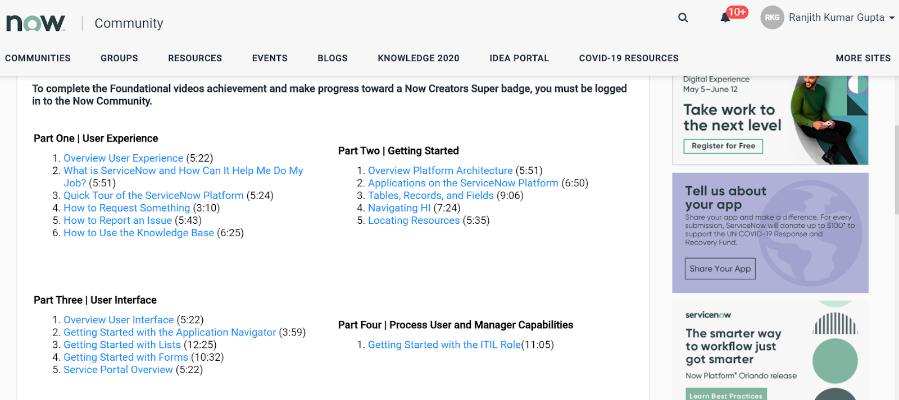
Task: Open How to Use the Knowledge Base link
Action: coord(138,233)
